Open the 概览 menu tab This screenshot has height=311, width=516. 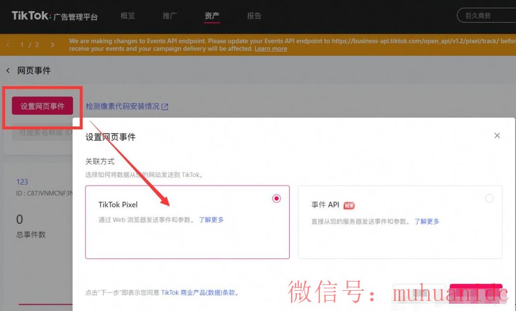click(128, 16)
